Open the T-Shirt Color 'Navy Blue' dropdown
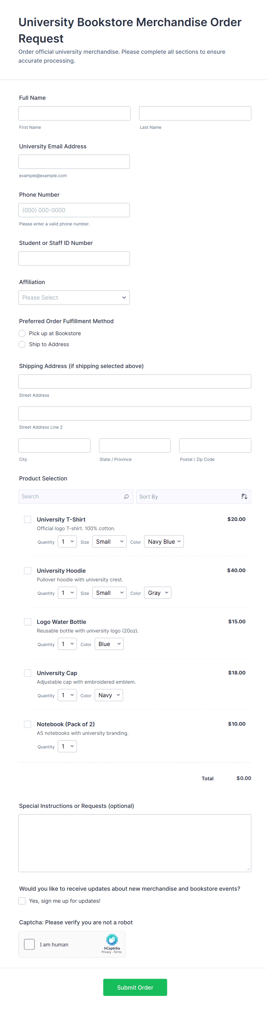Viewport: 267px width, 1010px height. pyautogui.click(x=164, y=541)
